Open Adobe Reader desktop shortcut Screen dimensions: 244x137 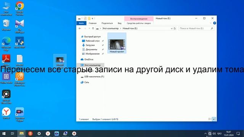click(x=6, y=61)
